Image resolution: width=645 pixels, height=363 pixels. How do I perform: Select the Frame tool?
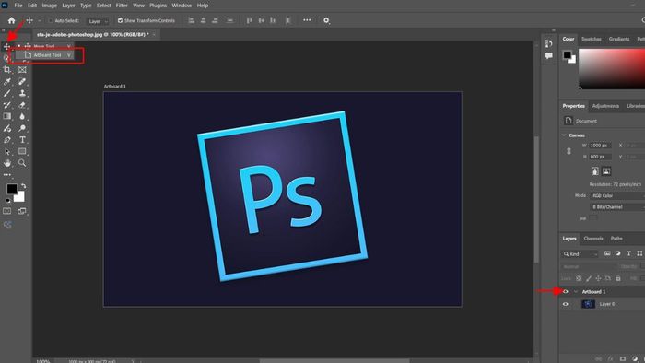22,70
